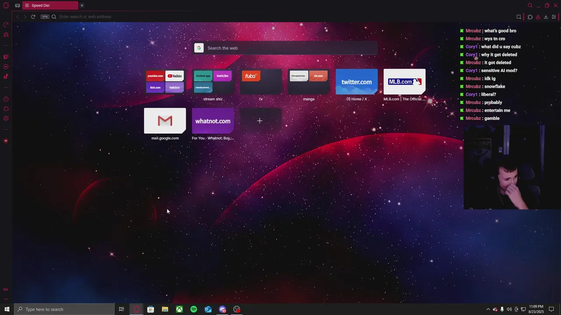Screen dimensions: 561x315
Task: Click chat message 'entertain me'
Action: (x=497, y=110)
